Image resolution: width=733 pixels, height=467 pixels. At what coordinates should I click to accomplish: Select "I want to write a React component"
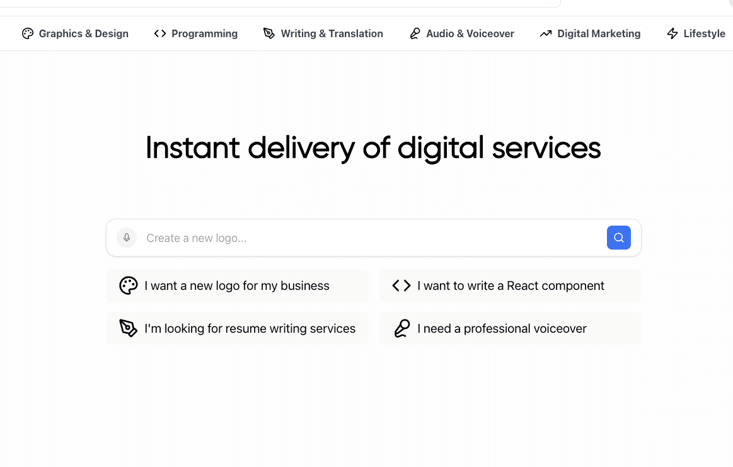[510, 285]
